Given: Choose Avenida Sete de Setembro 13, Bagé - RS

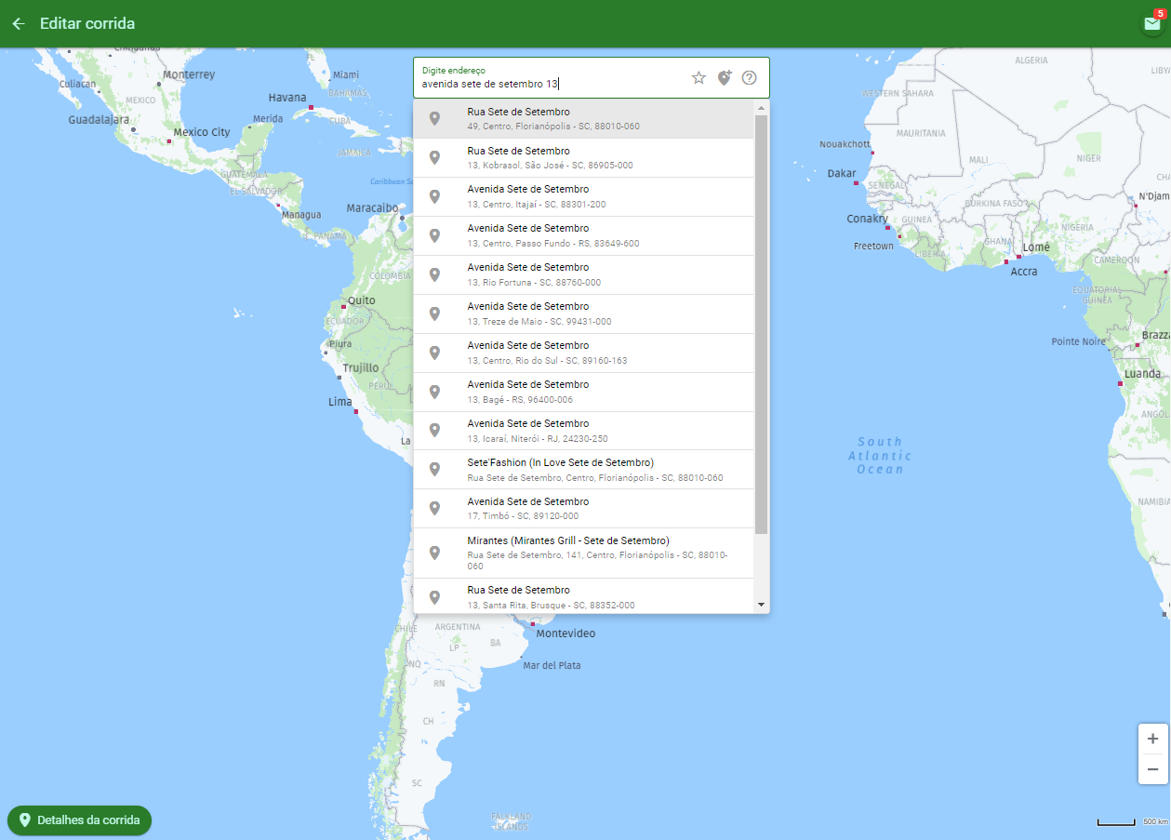Looking at the screenshot, I should [x=583, y=393].
